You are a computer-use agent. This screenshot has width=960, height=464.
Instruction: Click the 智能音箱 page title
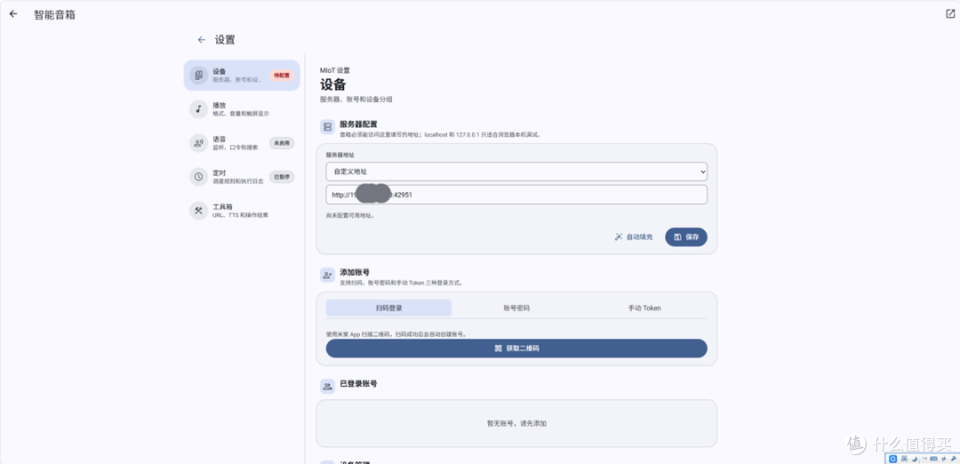click(54, 15)
